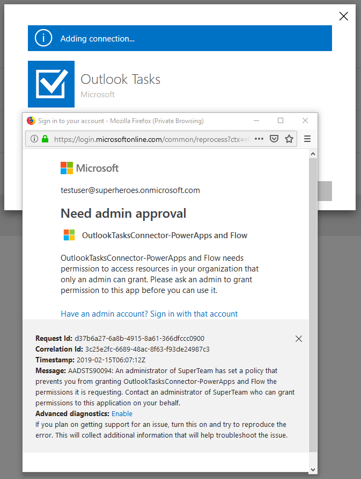Click OutlookTasksConnector-PowerApps and Flow app name
Viewport: 361px width, 479px height.
pos(165,235)
